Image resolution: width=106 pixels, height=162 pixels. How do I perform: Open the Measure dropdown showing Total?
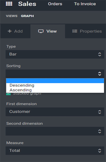click(55, 151)
